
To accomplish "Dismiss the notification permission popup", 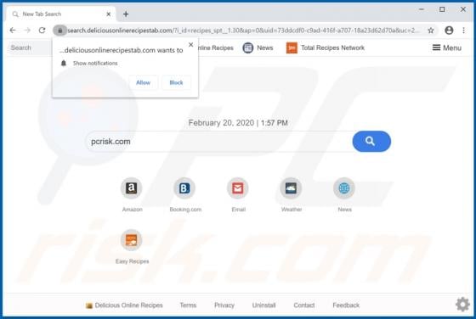I will 191,44.
